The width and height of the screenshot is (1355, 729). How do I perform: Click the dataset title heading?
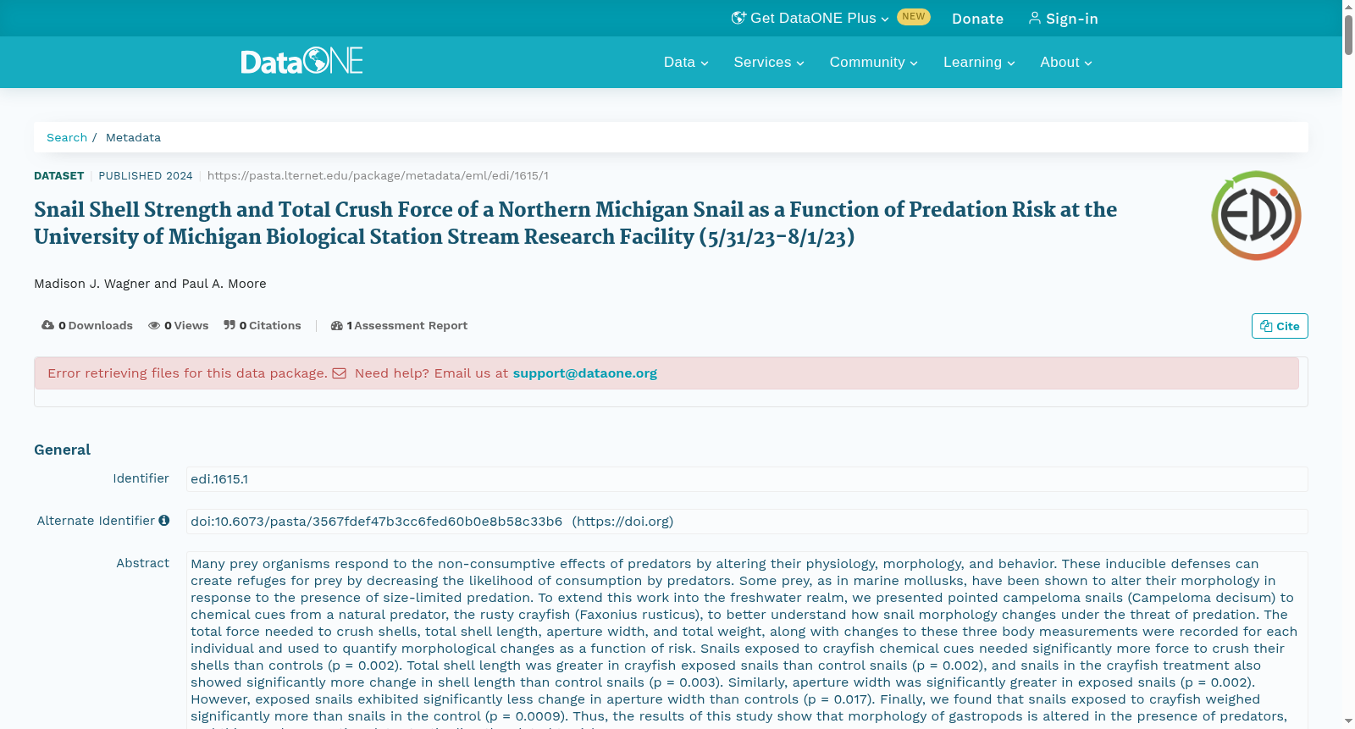tap(575, 223)
